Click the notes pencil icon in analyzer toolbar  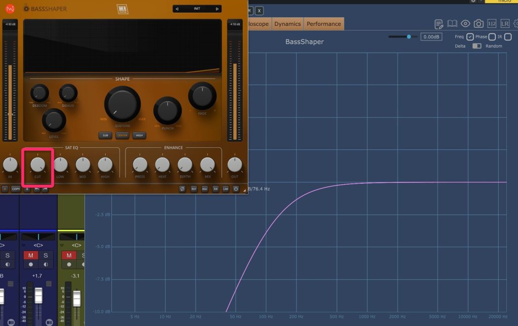(x=439, y=24)
